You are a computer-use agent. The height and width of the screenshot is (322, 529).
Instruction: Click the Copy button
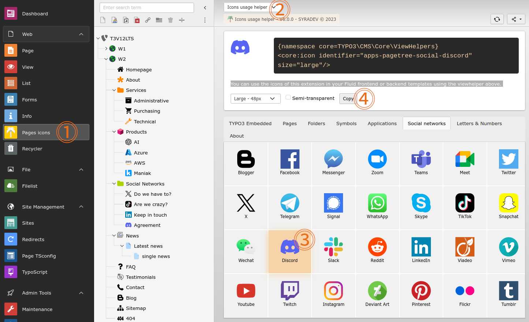[348, 99]
